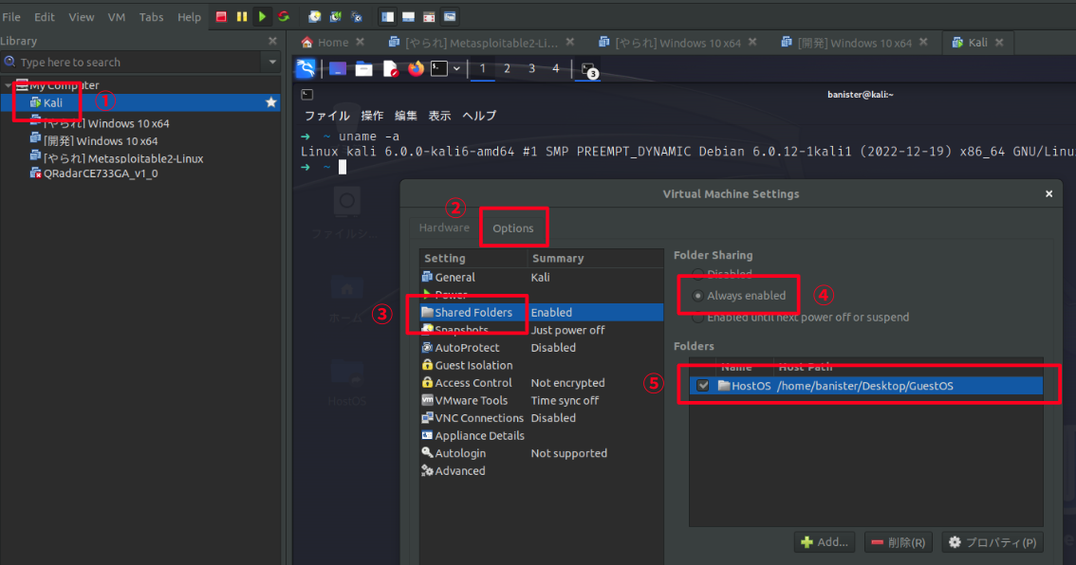The image size is (1076, 565).
Task: Click the show desktop icon in the Kali panel
Action: (338, 68)
